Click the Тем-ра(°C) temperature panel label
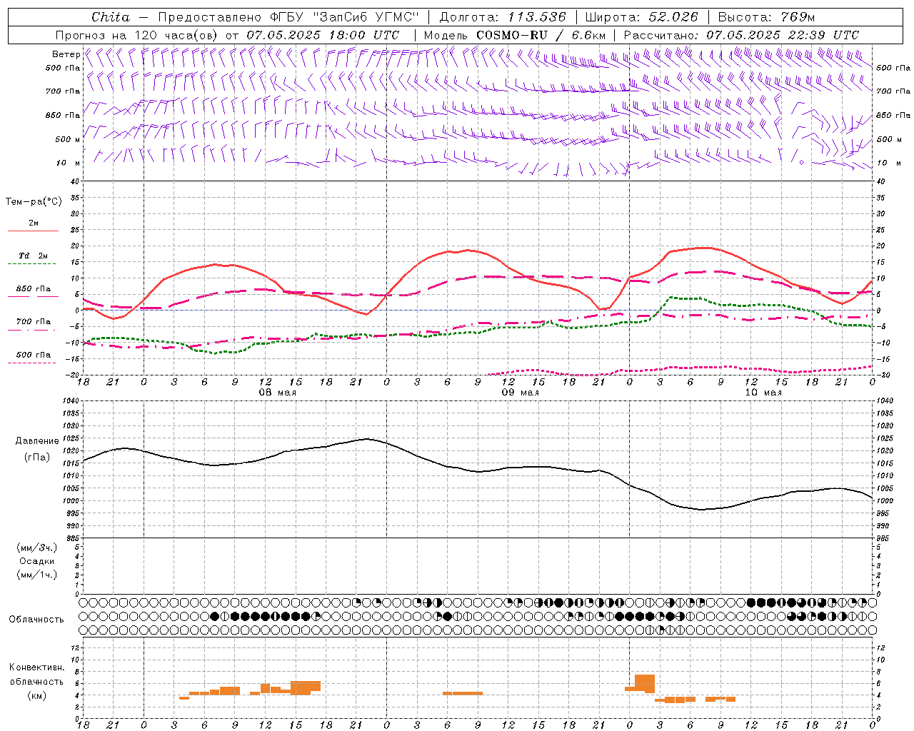 [x=34, y=202]
